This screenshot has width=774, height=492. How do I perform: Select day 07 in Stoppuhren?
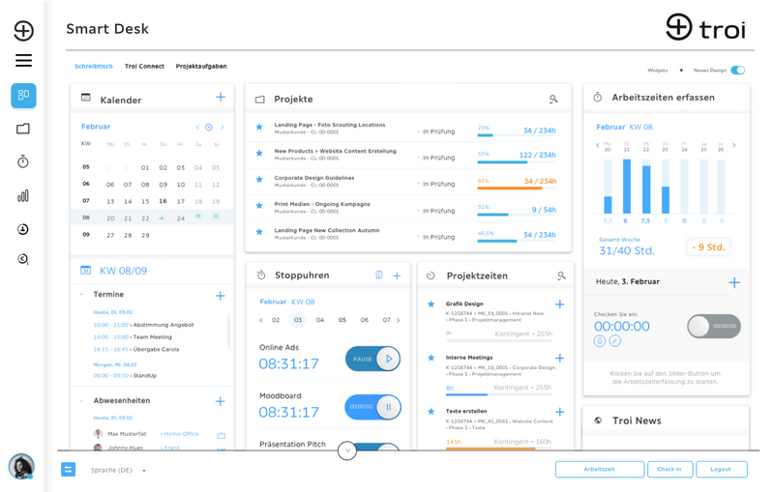point(386,320)
